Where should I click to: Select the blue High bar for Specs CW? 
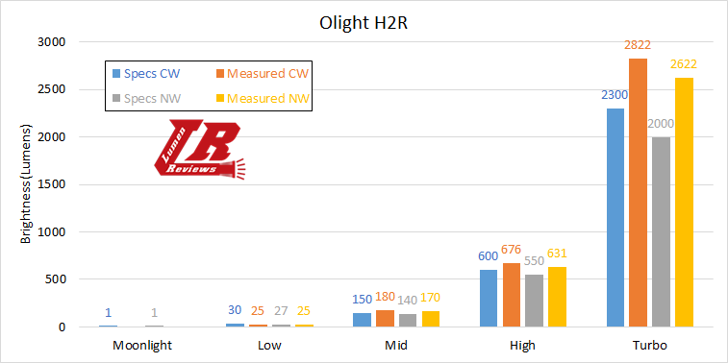pyautogui.click(x=488, y=298)
